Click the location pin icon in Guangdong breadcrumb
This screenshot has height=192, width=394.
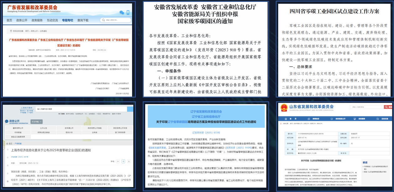[11, 31]
